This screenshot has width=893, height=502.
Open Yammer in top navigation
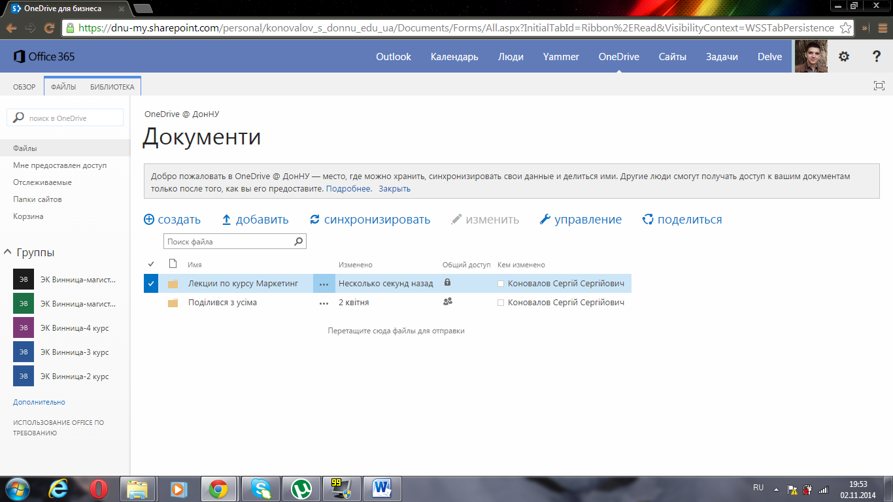pos(561,57)
